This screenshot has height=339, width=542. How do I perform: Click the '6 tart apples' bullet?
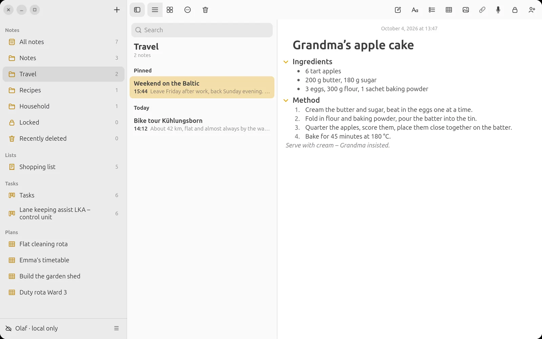[x=323, y=71]
